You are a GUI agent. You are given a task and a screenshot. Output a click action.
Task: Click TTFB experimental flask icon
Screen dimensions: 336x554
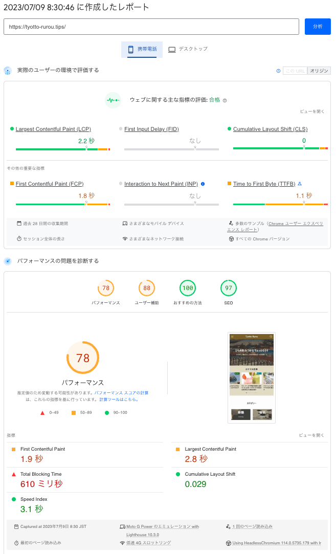tap(300, 184)
